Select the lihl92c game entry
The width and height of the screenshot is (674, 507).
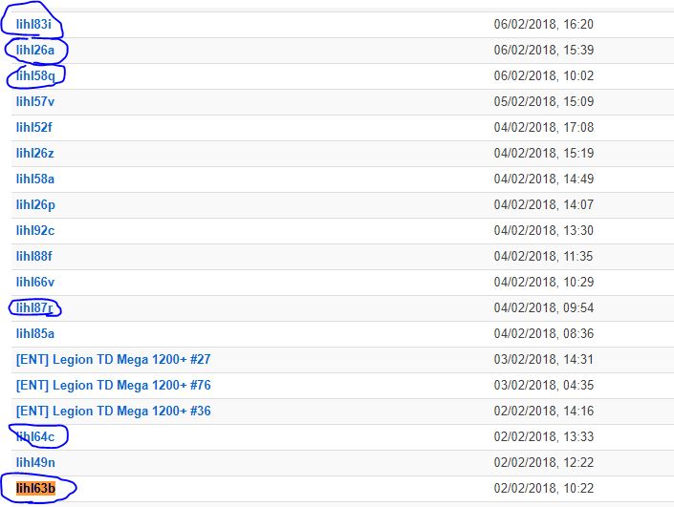tap(35, 230)
